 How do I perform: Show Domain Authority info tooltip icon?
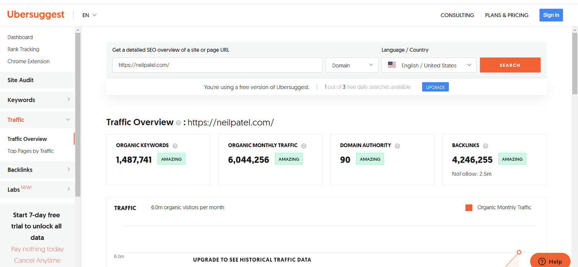point(397,146)
